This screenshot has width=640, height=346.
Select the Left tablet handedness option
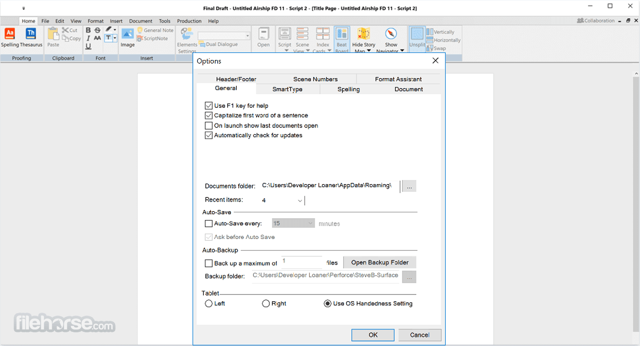(208, 303)
